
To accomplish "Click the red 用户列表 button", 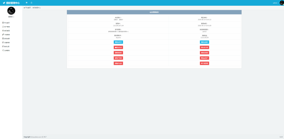I will pos(118,58).
